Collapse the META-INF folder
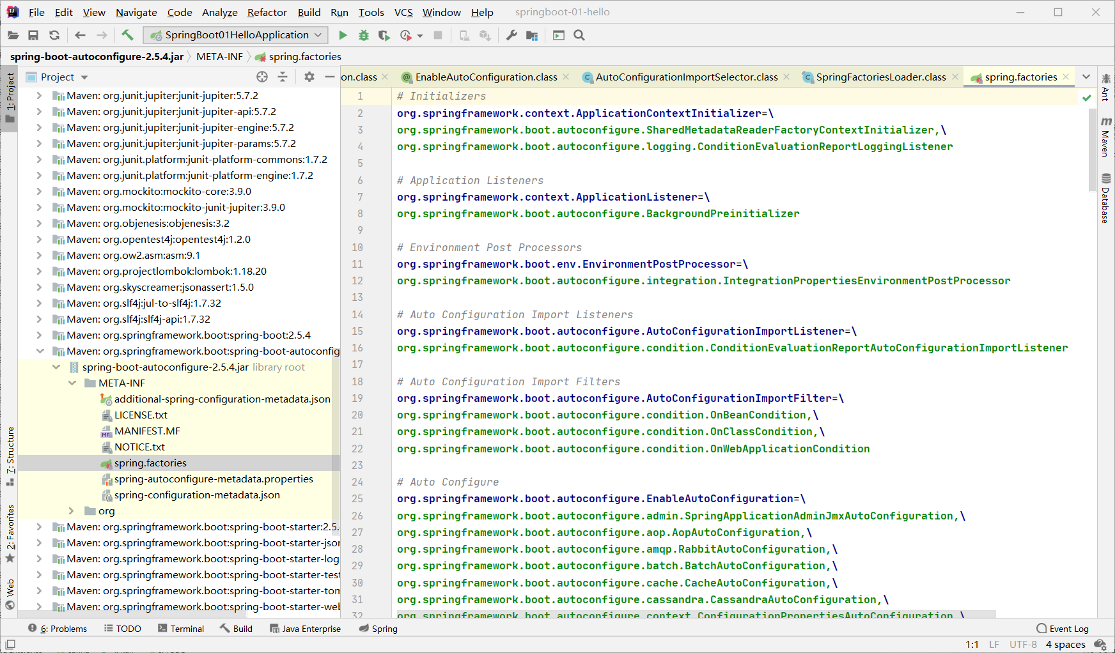Screen dimensions: 1115x653 point(72,383)
